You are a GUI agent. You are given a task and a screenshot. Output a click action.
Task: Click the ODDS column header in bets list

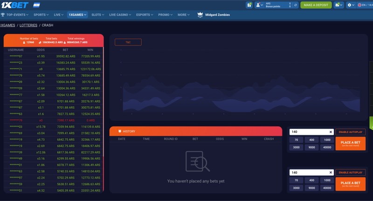(41, 50)
